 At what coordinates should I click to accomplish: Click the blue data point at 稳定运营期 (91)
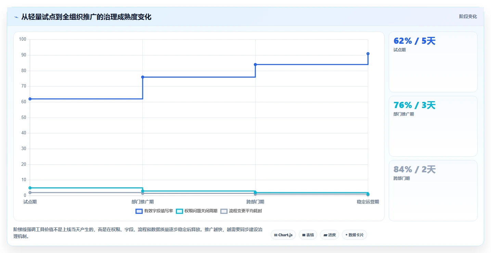368,54
